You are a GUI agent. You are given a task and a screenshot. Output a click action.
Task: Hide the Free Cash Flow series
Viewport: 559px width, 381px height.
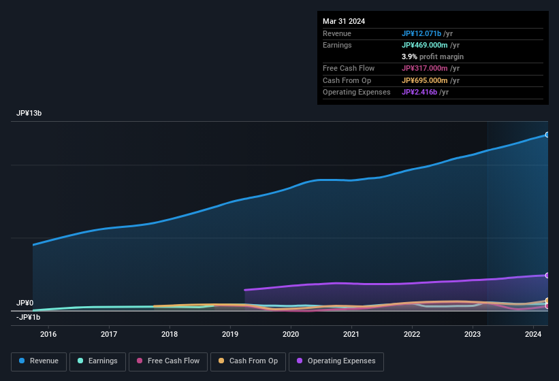(167, 361)
